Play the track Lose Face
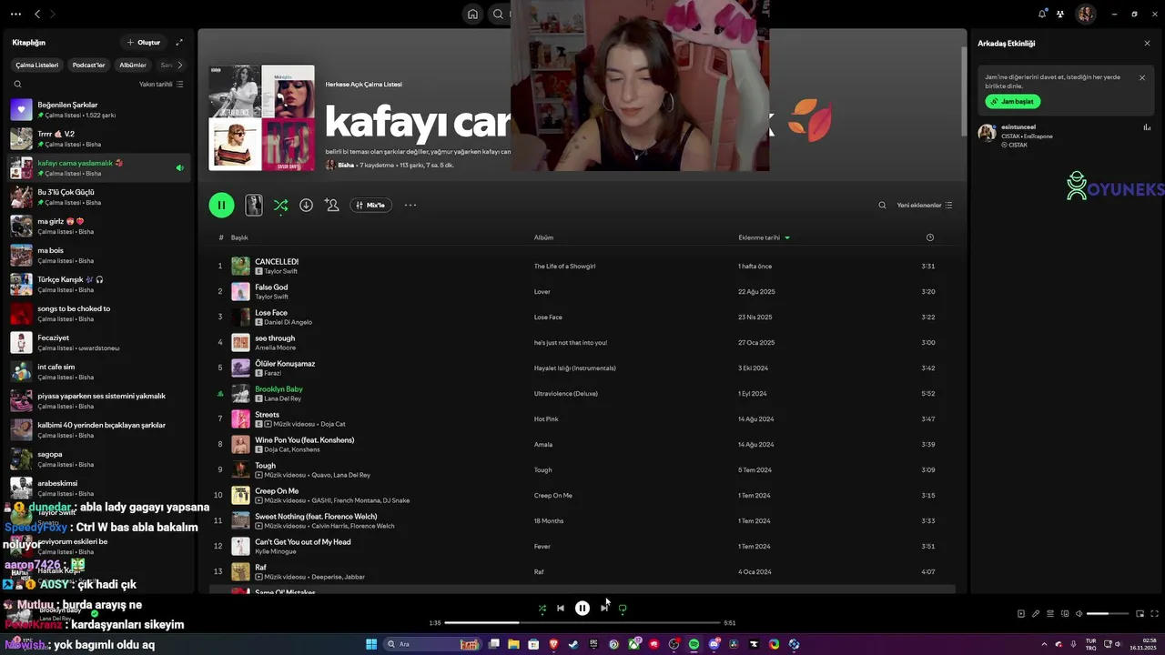 click(x=582, y=317)
